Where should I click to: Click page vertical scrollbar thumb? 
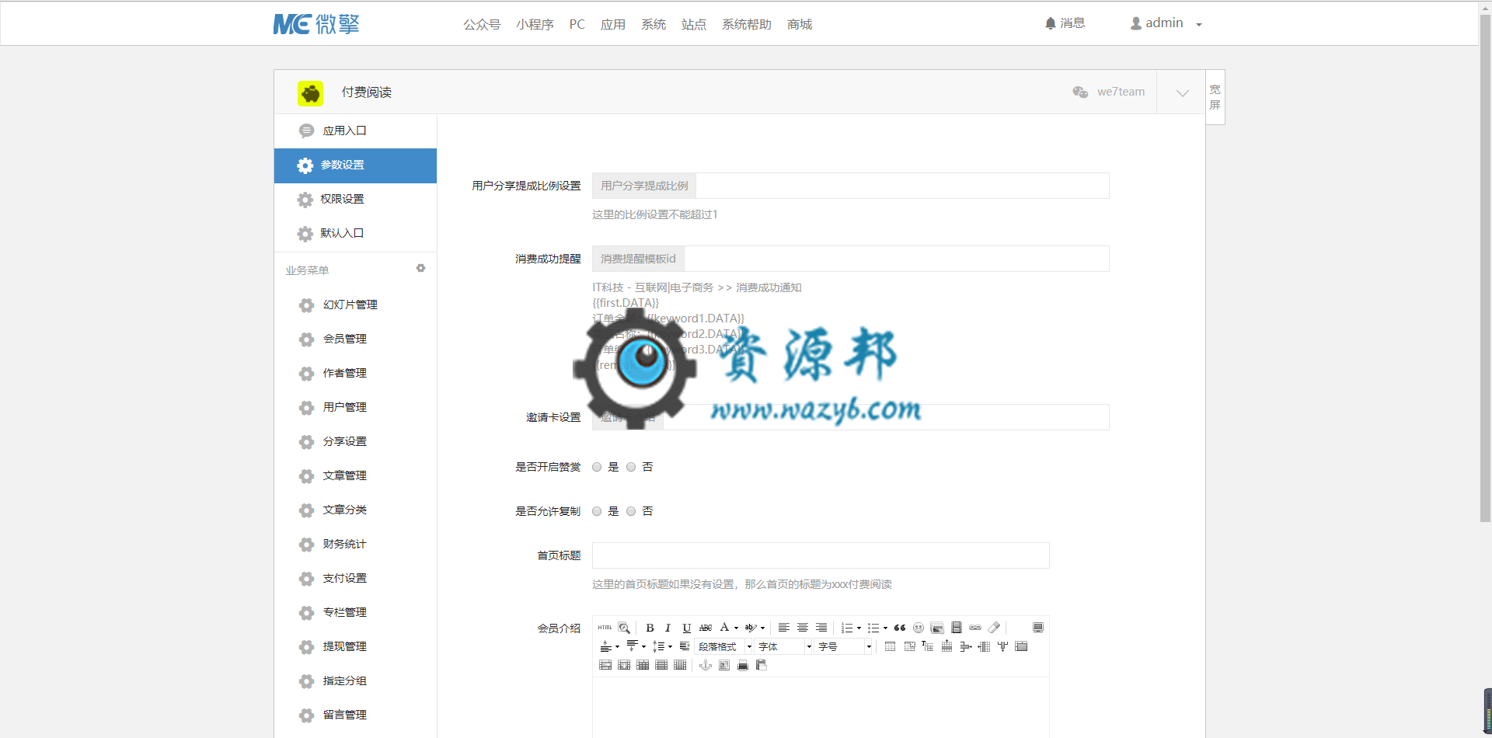coord(1485,268)
